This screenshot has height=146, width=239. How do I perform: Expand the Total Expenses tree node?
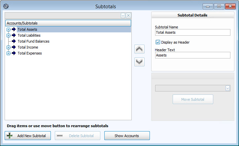(8, 53)
